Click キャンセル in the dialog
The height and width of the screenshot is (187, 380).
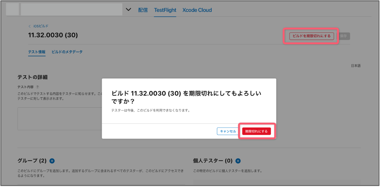coord(228,131)
